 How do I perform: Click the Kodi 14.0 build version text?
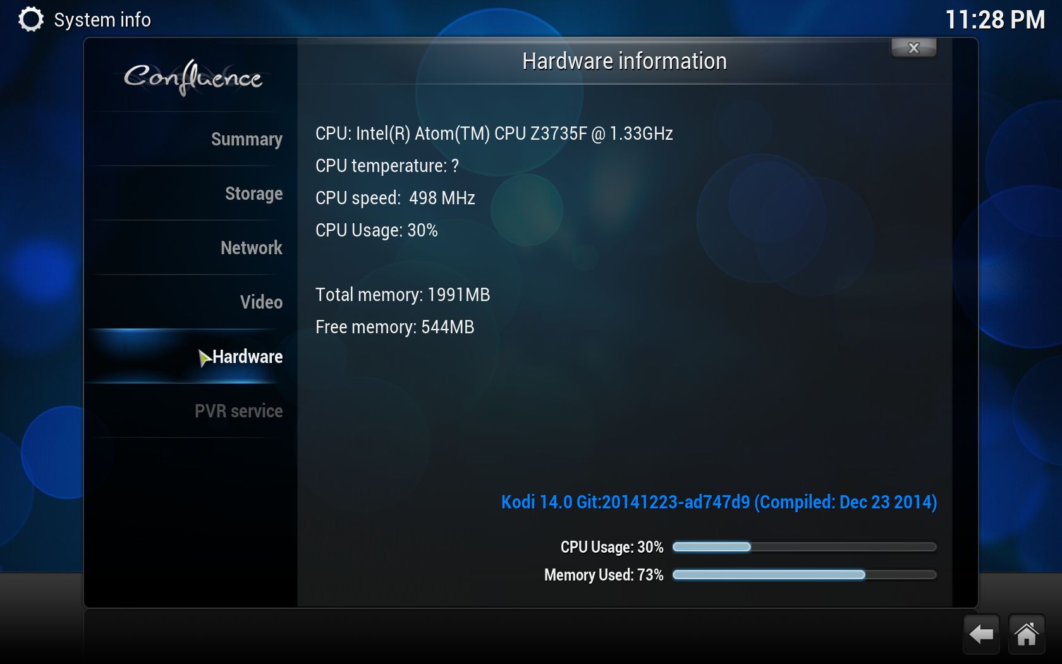[719, 502]
